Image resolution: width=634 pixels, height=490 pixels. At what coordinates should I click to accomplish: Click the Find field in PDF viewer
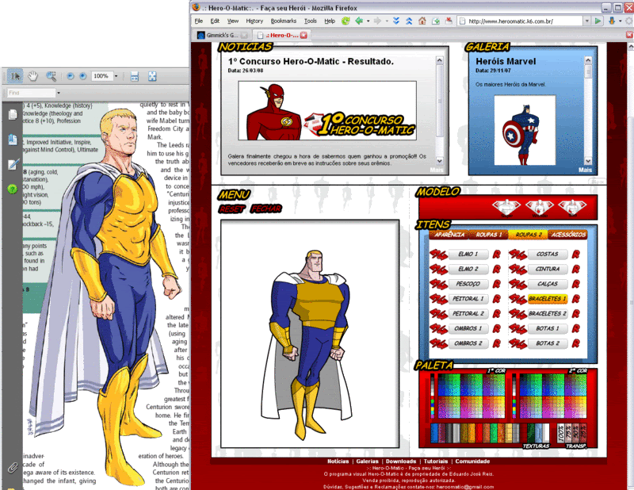(31, 93)
